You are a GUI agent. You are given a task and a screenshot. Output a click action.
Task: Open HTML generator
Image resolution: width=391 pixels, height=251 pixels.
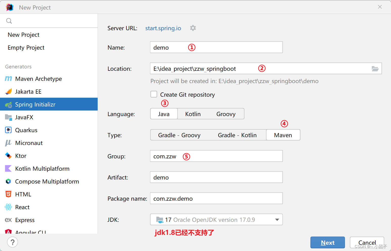click(x=49, y=194)
